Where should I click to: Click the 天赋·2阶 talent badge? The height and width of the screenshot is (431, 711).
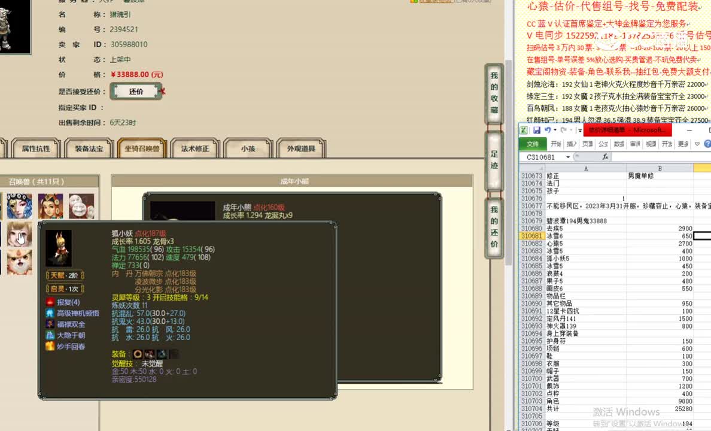coord(65,275)
